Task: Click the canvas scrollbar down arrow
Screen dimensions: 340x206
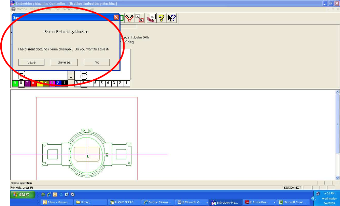Action: click(337, 178)
